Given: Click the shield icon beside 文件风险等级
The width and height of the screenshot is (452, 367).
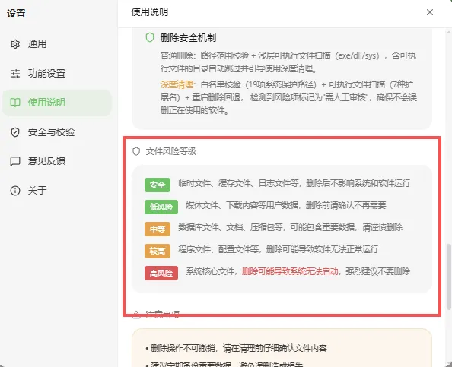Looking at the screenshot, I should click(x=136, y=151).
